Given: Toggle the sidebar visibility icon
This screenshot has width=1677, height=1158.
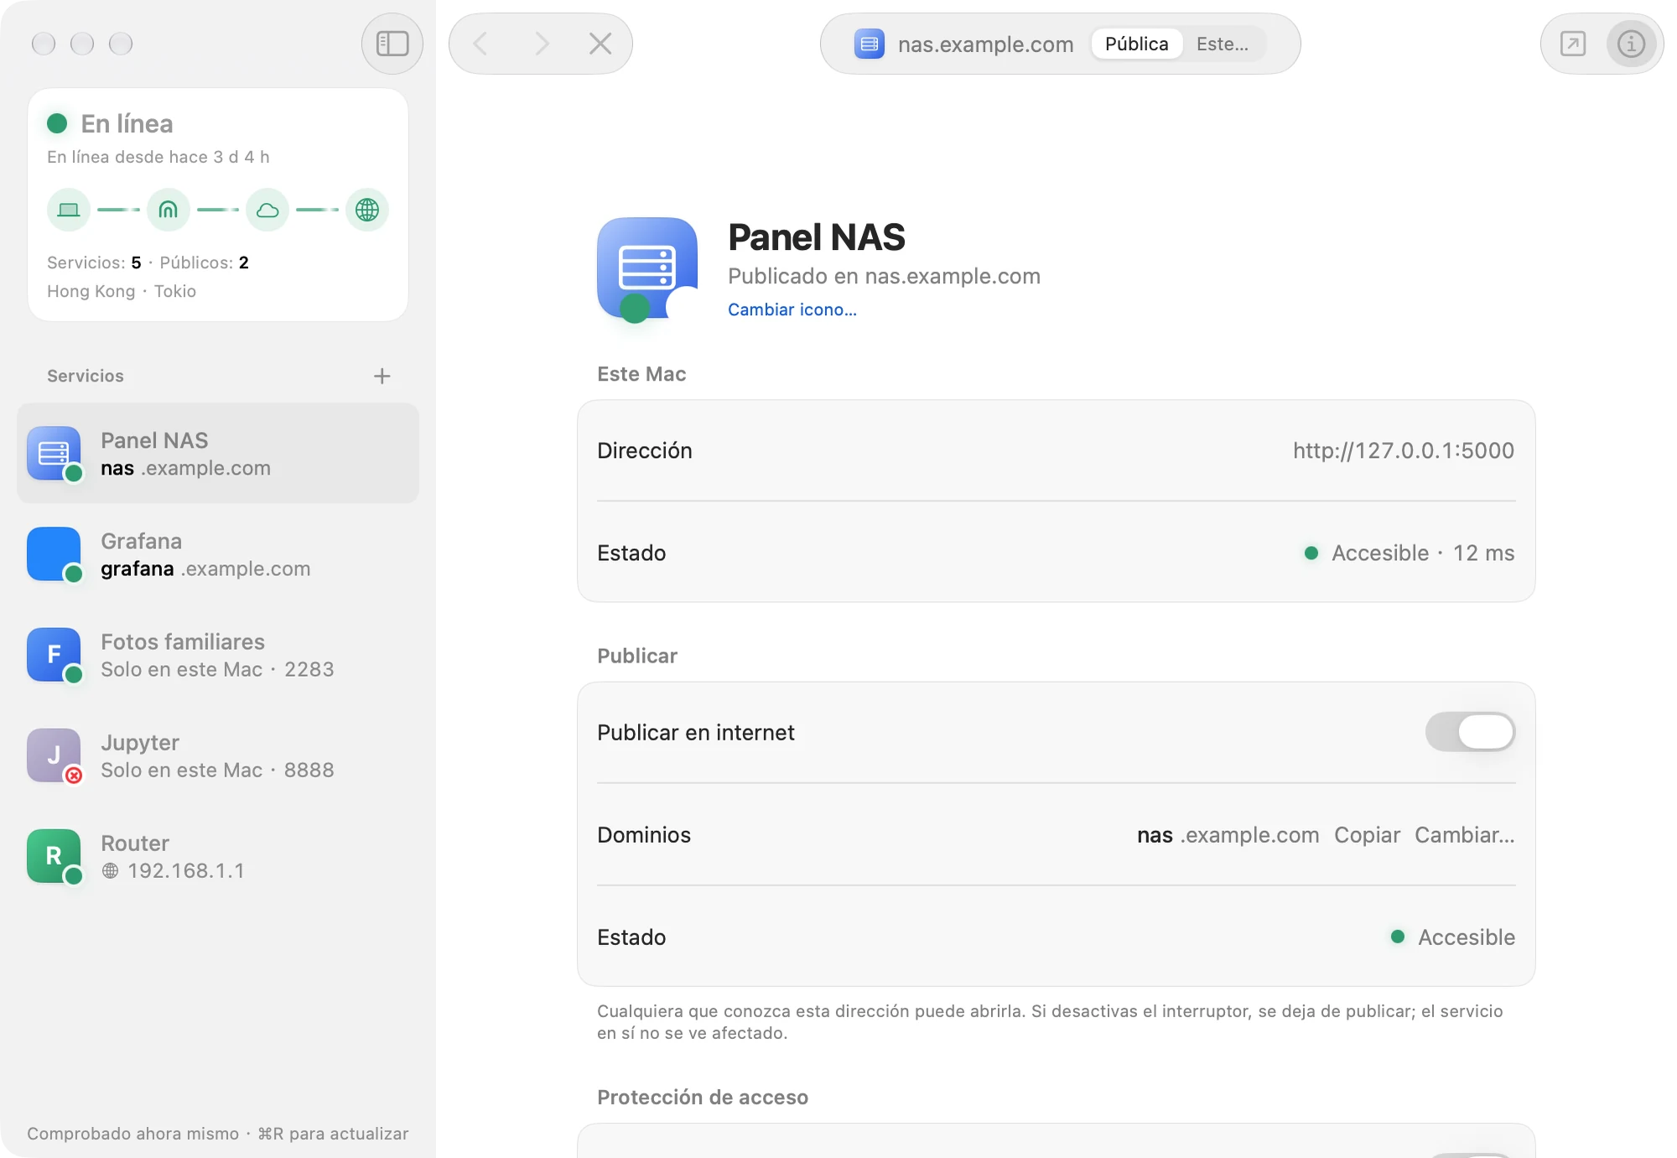Looking at the screenshot, I should 392,44.
